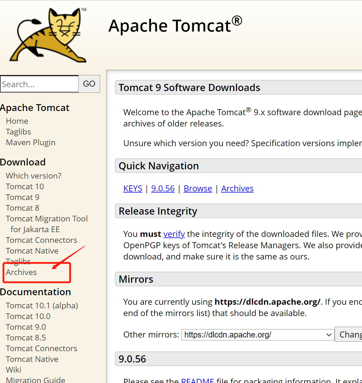This screenshot has width=362, height=383.
Task: Click the Quick Navigation section heading
Action: click(159, 166)
